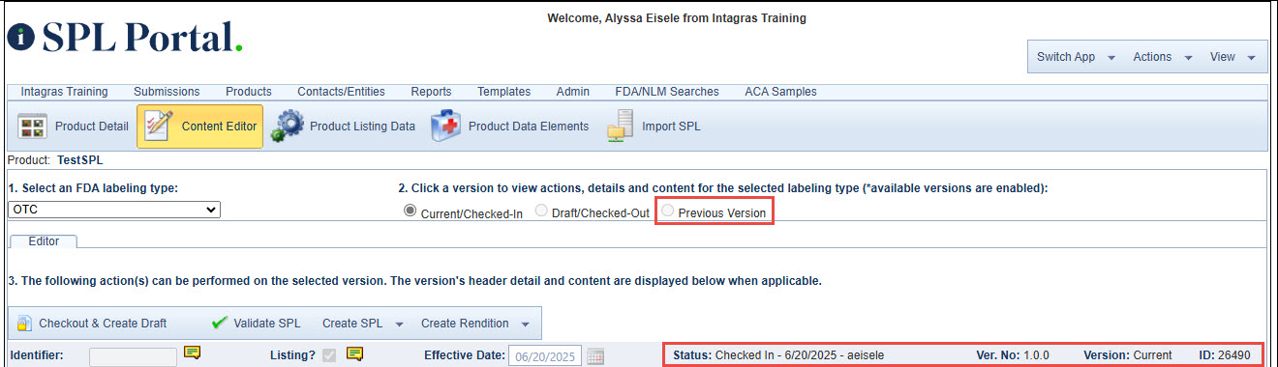Expand the OTC labeling type dropdown
This screenshot has height=367, width=1278.
[114, 209]
